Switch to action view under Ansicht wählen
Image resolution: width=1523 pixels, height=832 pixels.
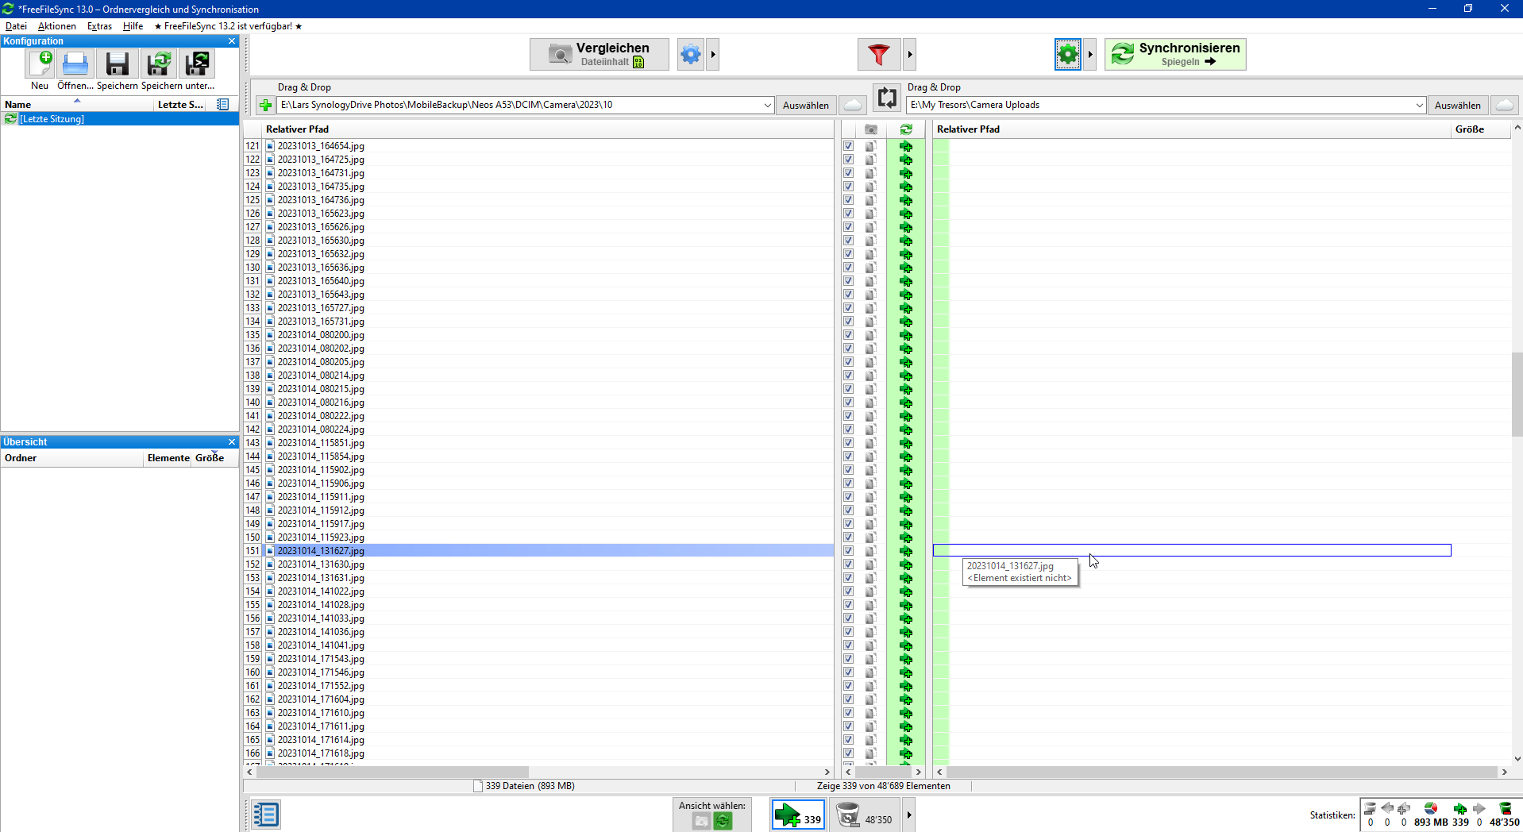[x=723, y=822]
